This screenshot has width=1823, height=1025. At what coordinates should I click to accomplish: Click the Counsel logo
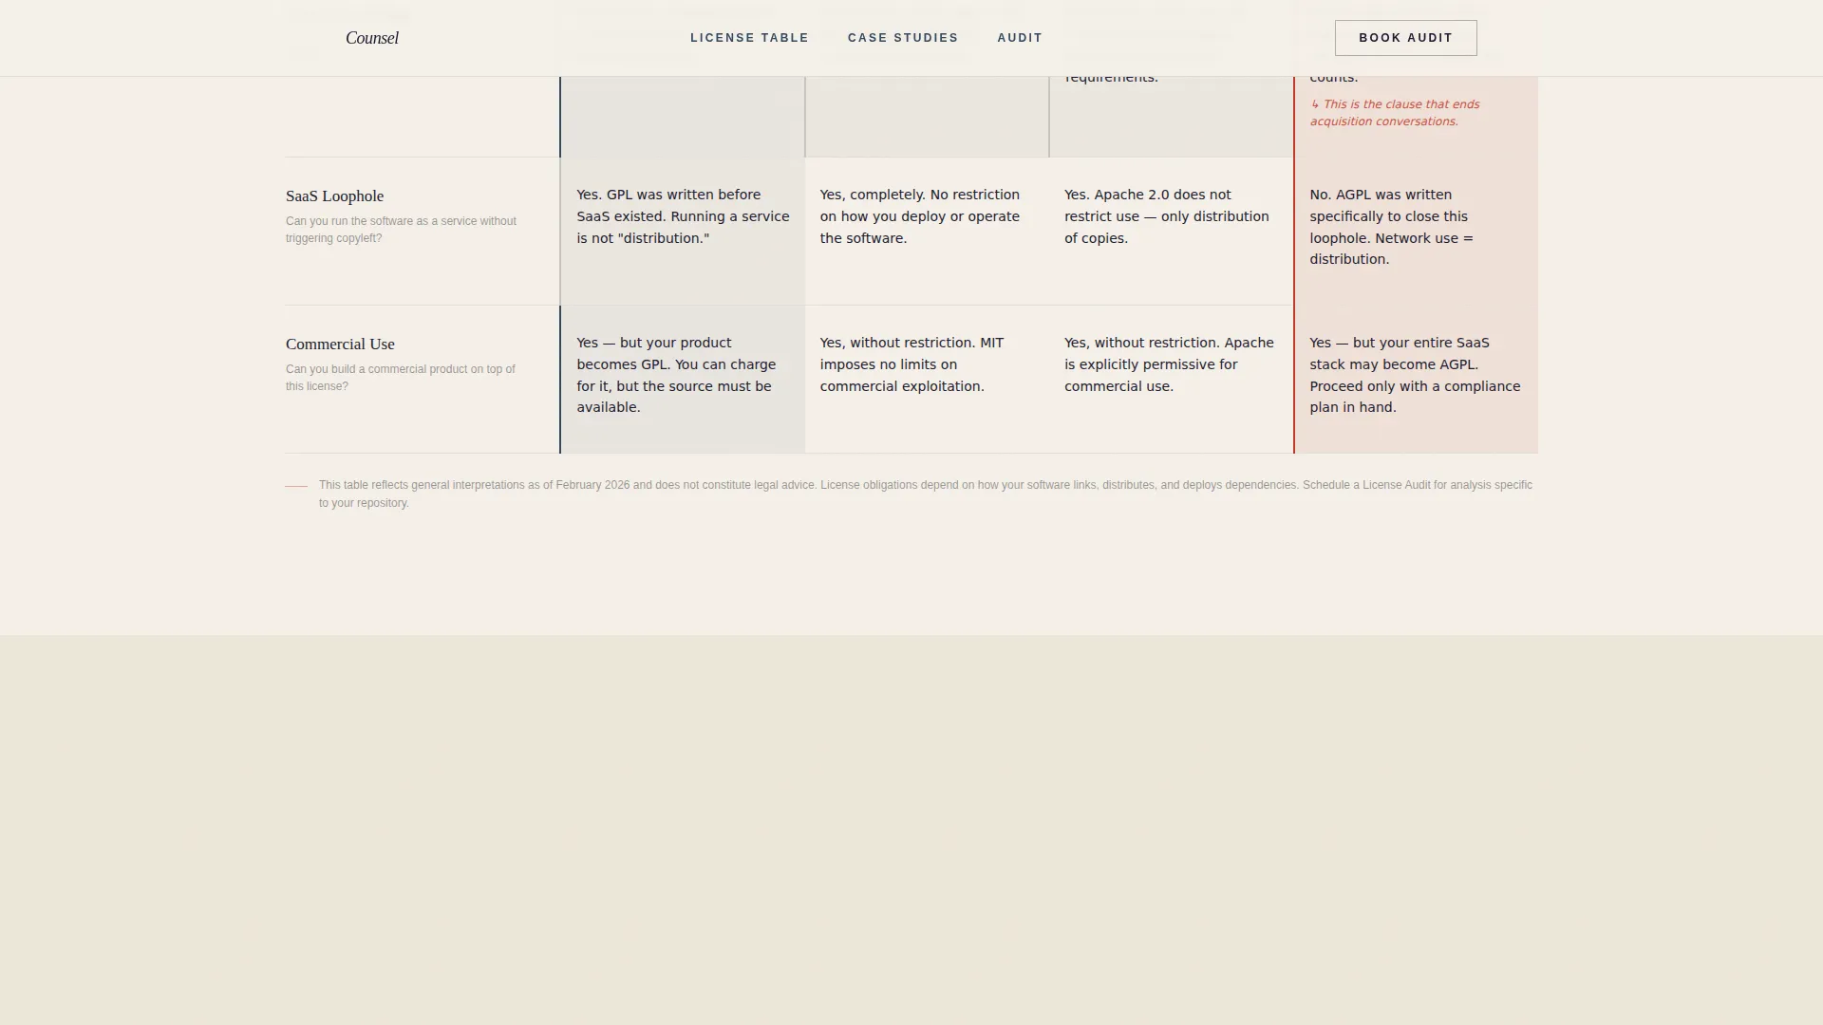[372, 38]
